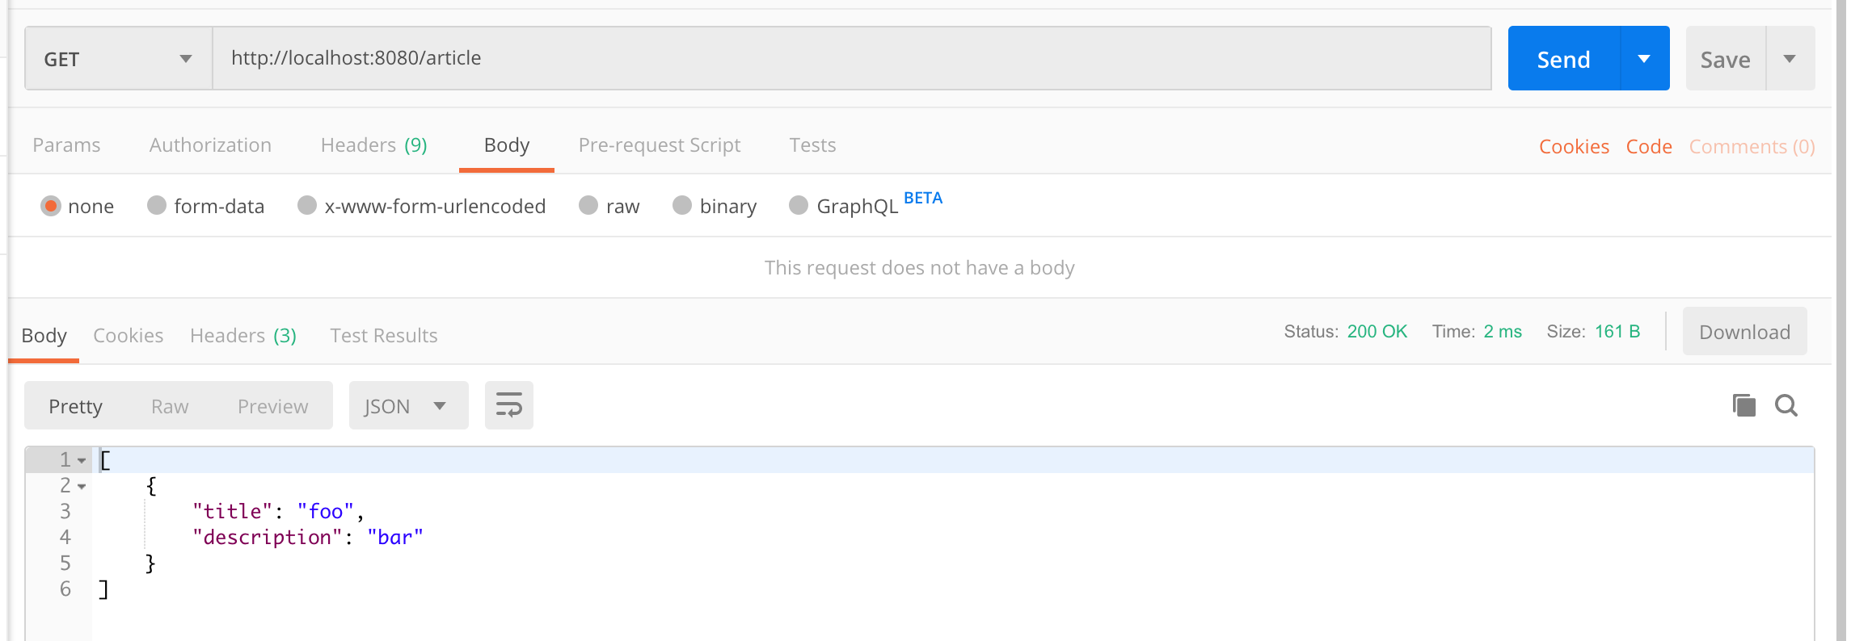Select the form-data body type
This screenshot has width=1851, height=641.
(x=157, y=206)
